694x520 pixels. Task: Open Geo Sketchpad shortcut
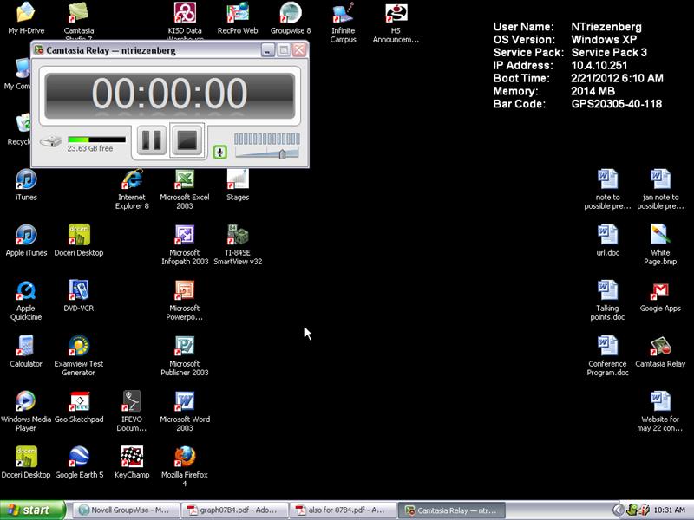tap(79, 406)
